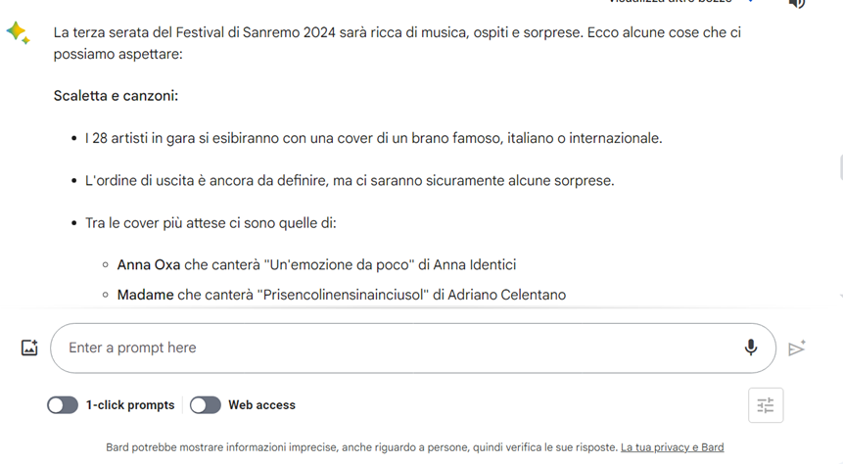Click the bullet about 28 artisti in gara
The width and height of the screenshot is (843, 464).
click(x=374, y=138)
